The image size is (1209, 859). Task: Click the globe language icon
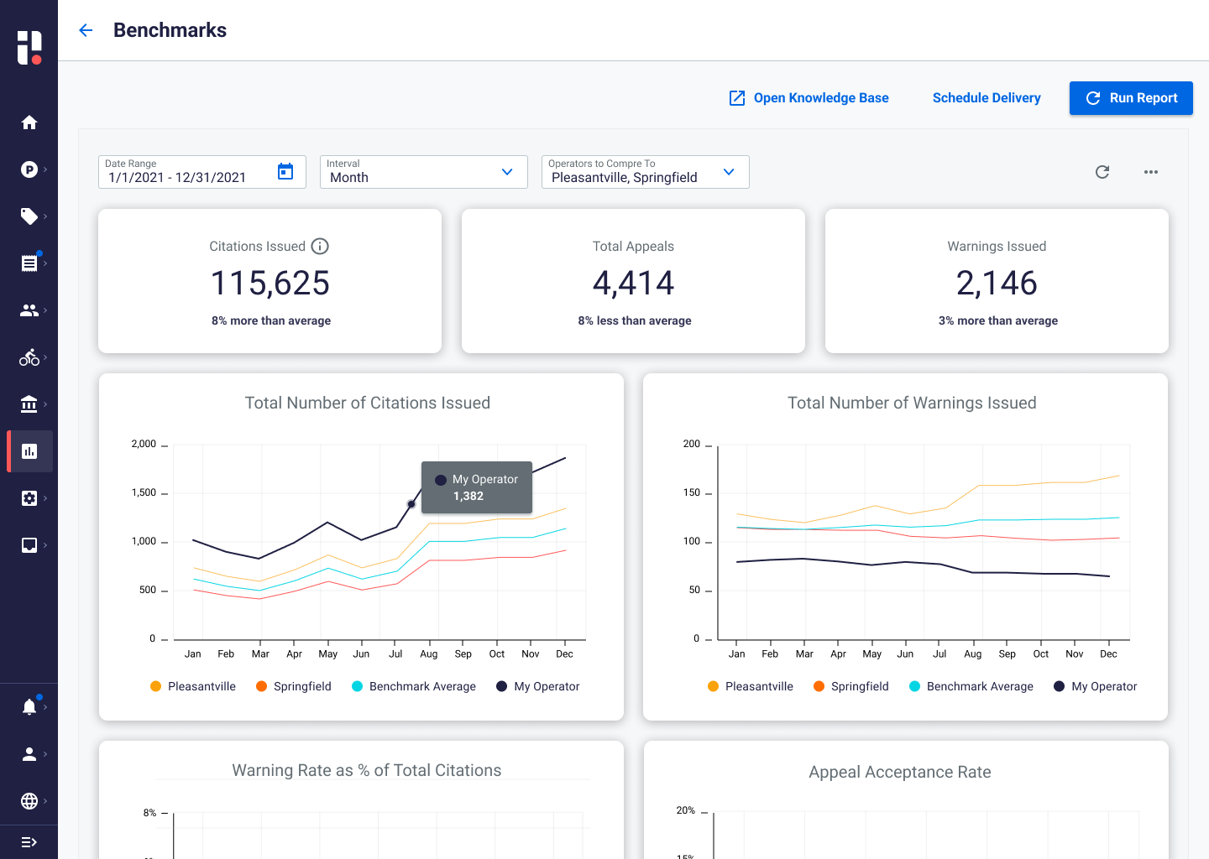tap(29, 800)
